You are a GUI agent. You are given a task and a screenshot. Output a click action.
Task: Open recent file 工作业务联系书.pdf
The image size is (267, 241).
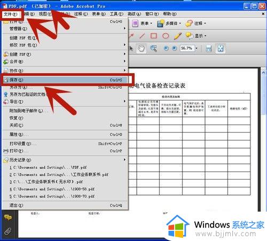pos(65,175)
